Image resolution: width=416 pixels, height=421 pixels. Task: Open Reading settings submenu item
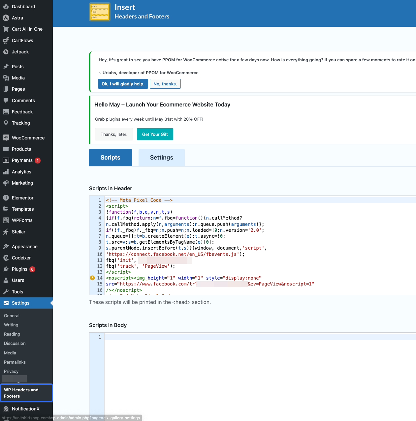tap(12, 334)
